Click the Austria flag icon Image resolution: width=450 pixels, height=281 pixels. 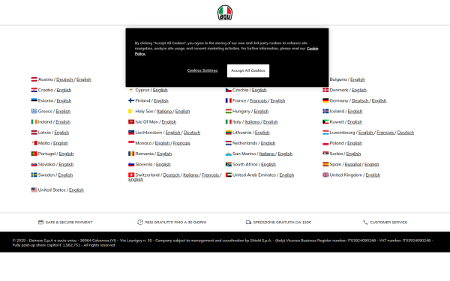tap(34, 79)
